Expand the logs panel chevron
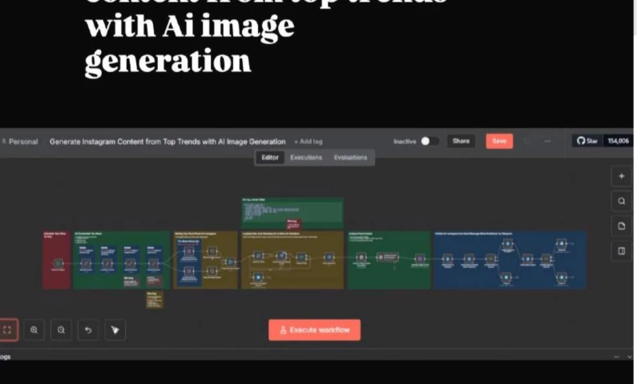 (629, 357)
